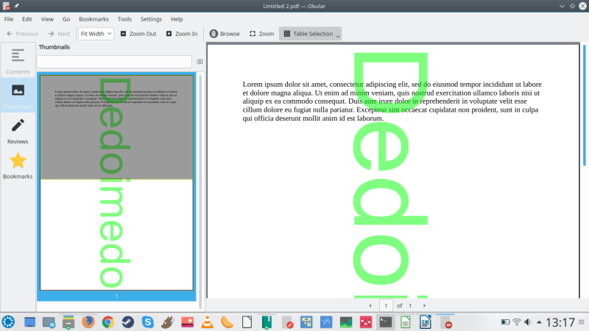589x331 pixels.
Task: Open the KDE application launcher
Action: [x=8, y=322]
